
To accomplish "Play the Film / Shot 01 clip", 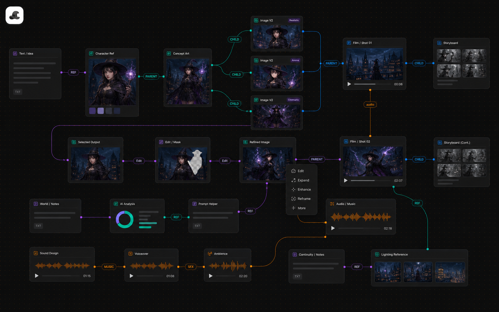I will tap(349, 84).
